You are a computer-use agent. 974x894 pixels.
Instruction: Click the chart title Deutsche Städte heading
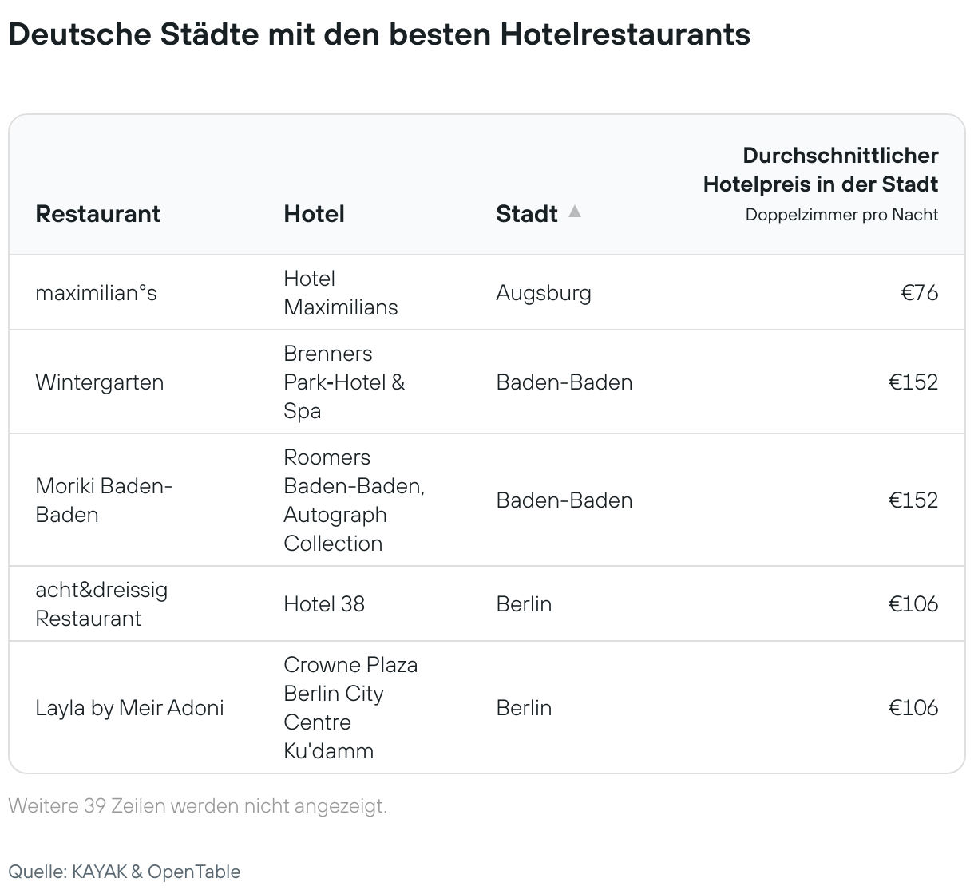pyautogui.click(x=379, y=34)
